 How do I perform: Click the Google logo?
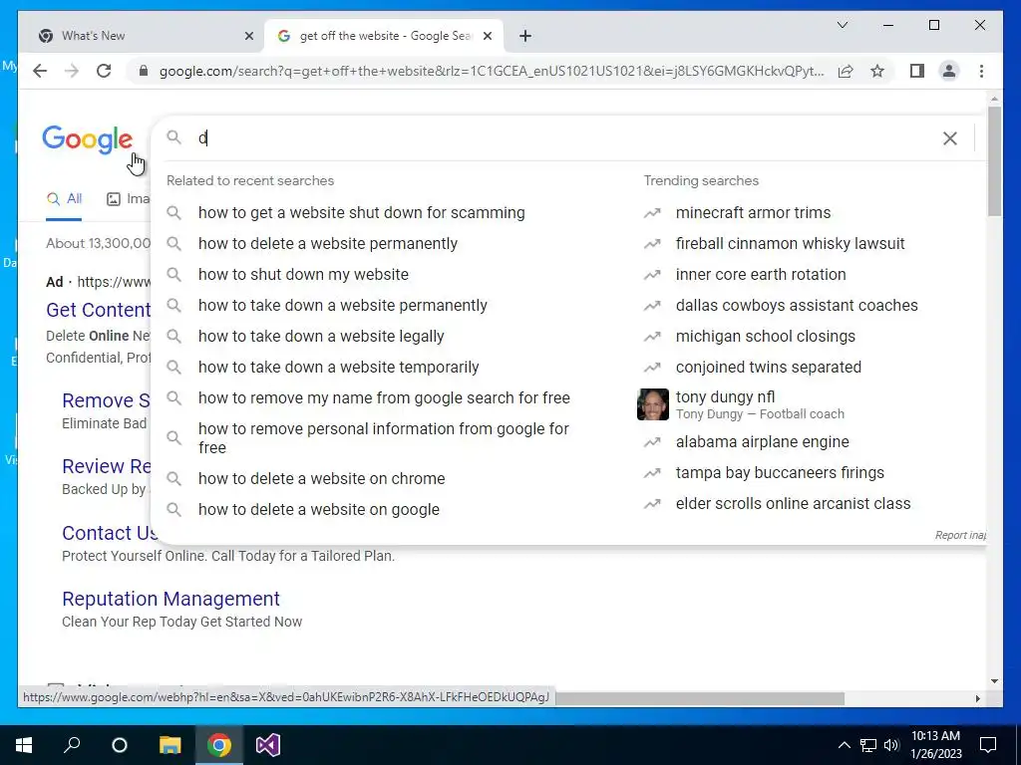pos(88,139)
